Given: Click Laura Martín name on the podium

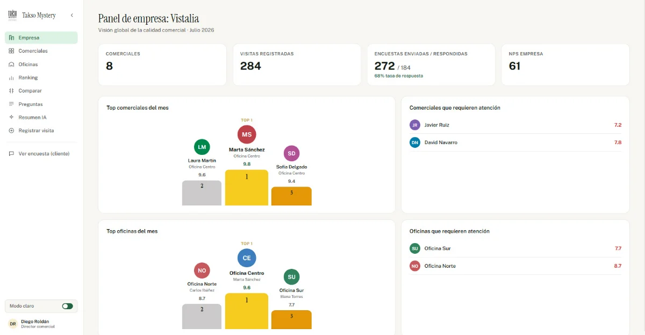Looking at the screenshot, I should click(202, 161).
